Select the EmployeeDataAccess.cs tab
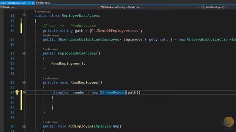The width and height of the screenshot is (236, 132). 13,3
